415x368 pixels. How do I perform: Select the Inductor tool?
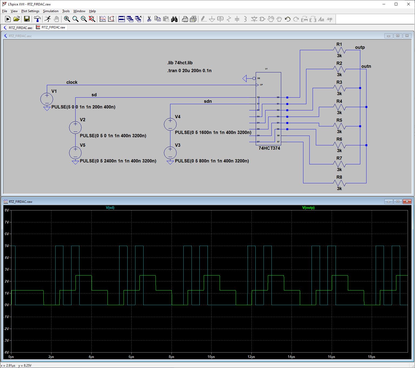point(245,19)
